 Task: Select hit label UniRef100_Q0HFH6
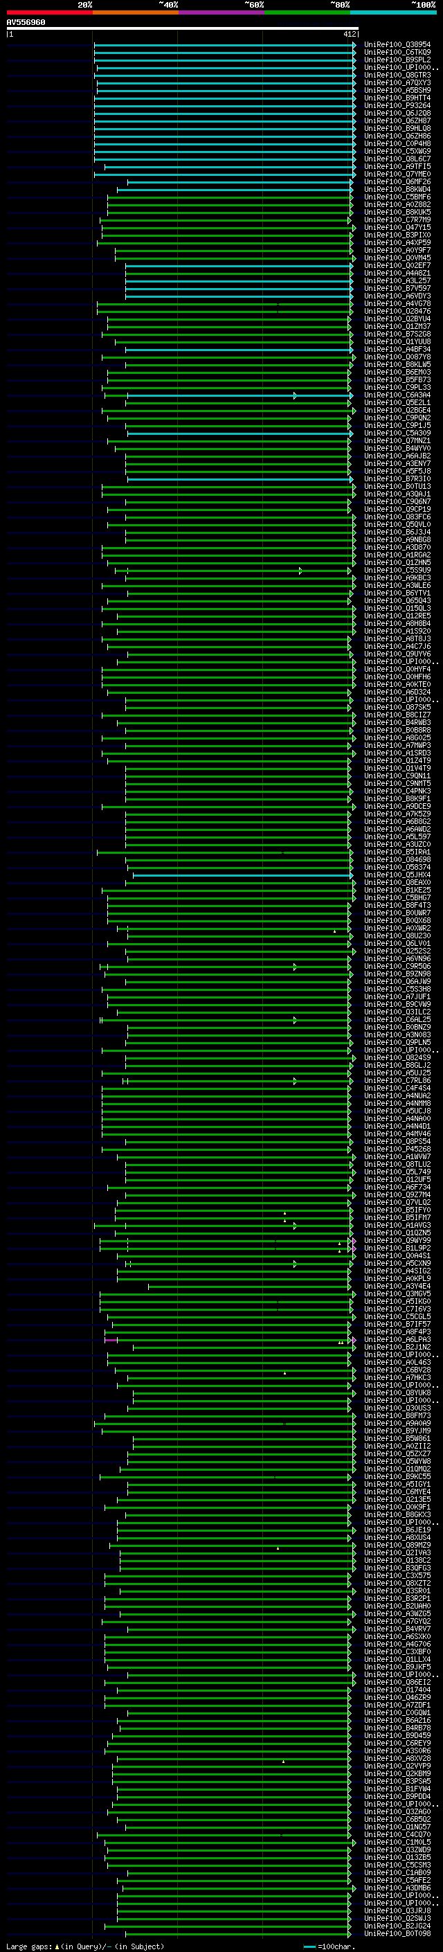[x=397, y=677]
